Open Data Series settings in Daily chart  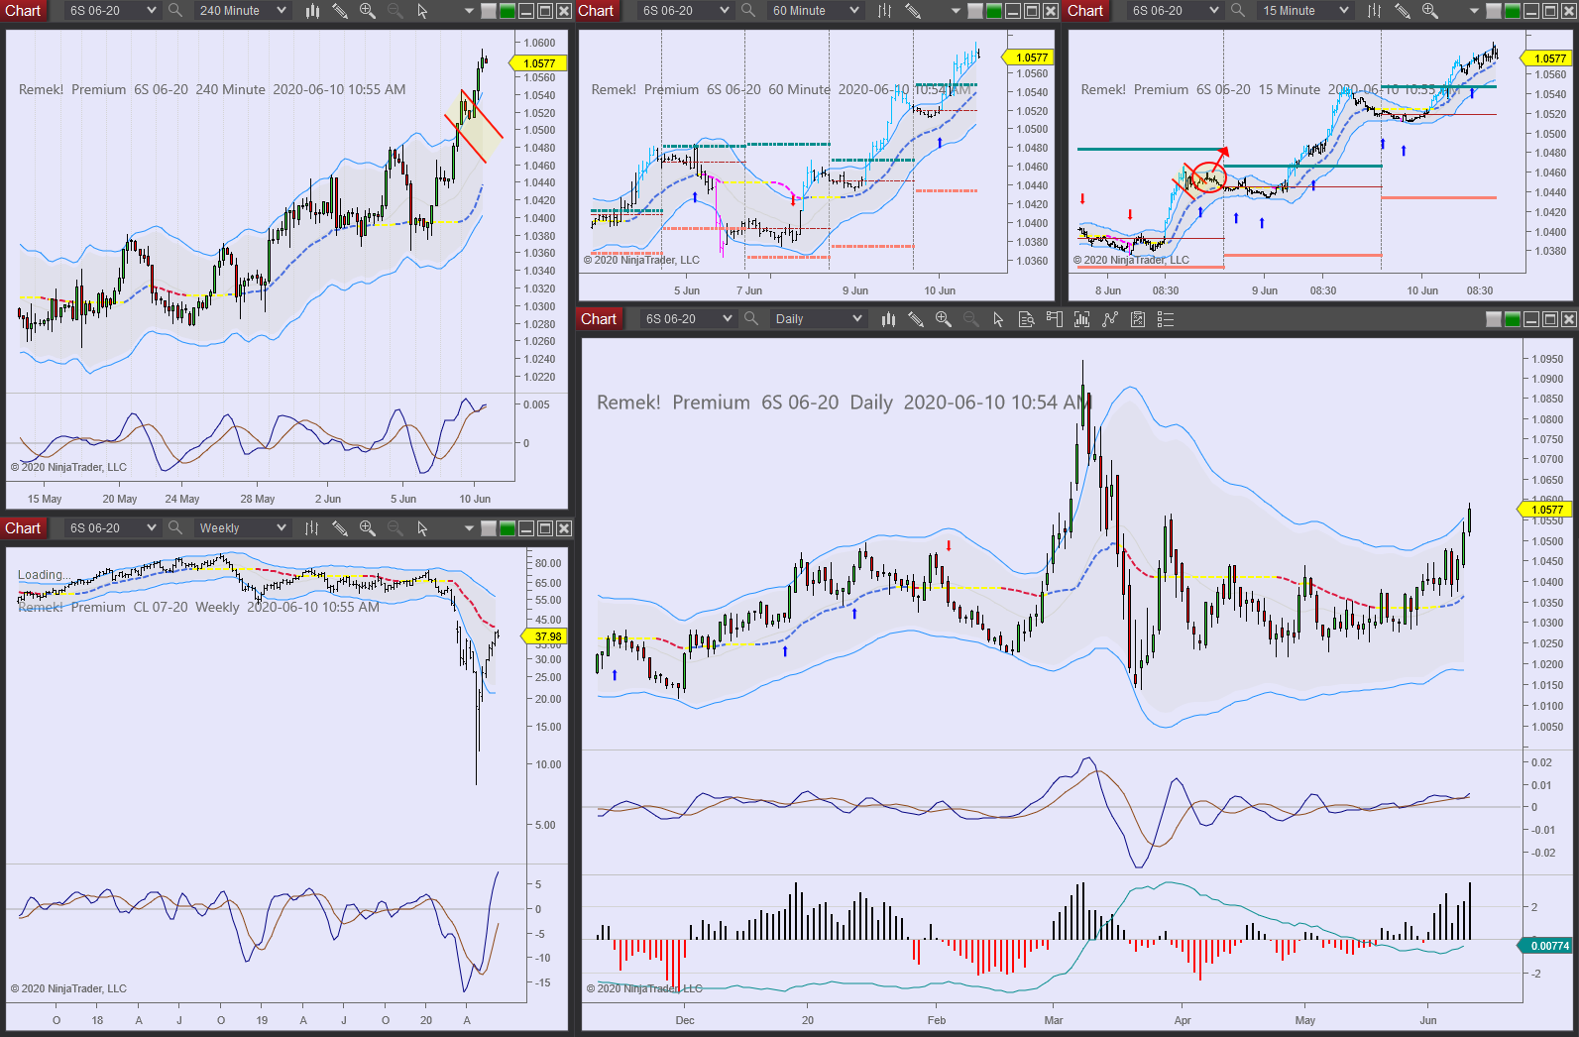coord(1082,319)
